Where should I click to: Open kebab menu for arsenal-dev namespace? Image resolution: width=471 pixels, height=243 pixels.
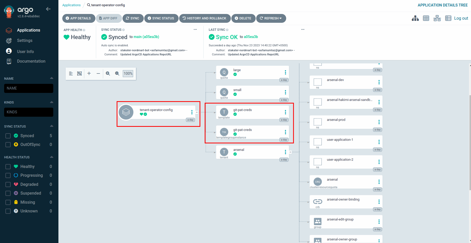(379, 82)
